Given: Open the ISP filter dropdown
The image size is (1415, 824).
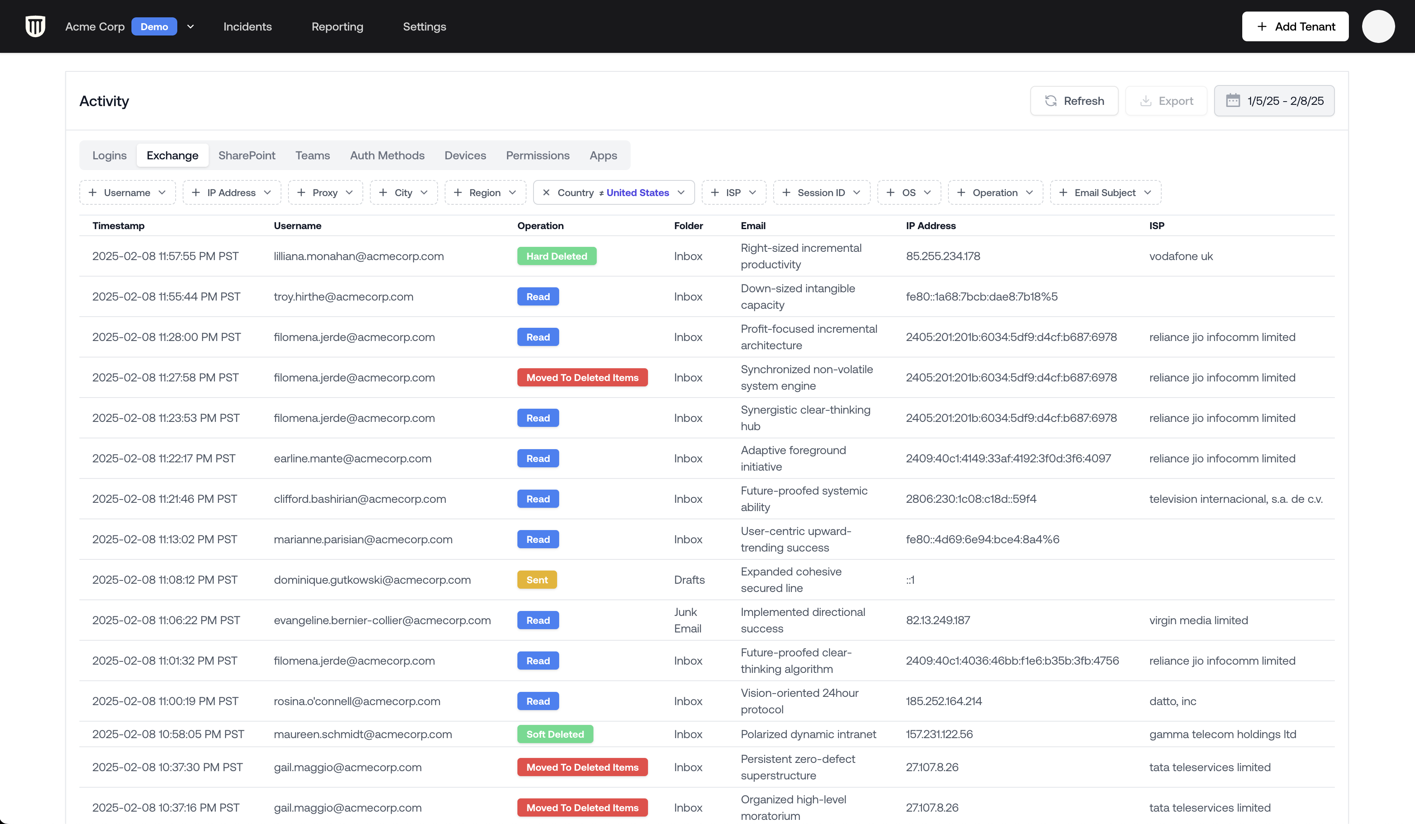Looking at the screenshot, I should 734,192.
